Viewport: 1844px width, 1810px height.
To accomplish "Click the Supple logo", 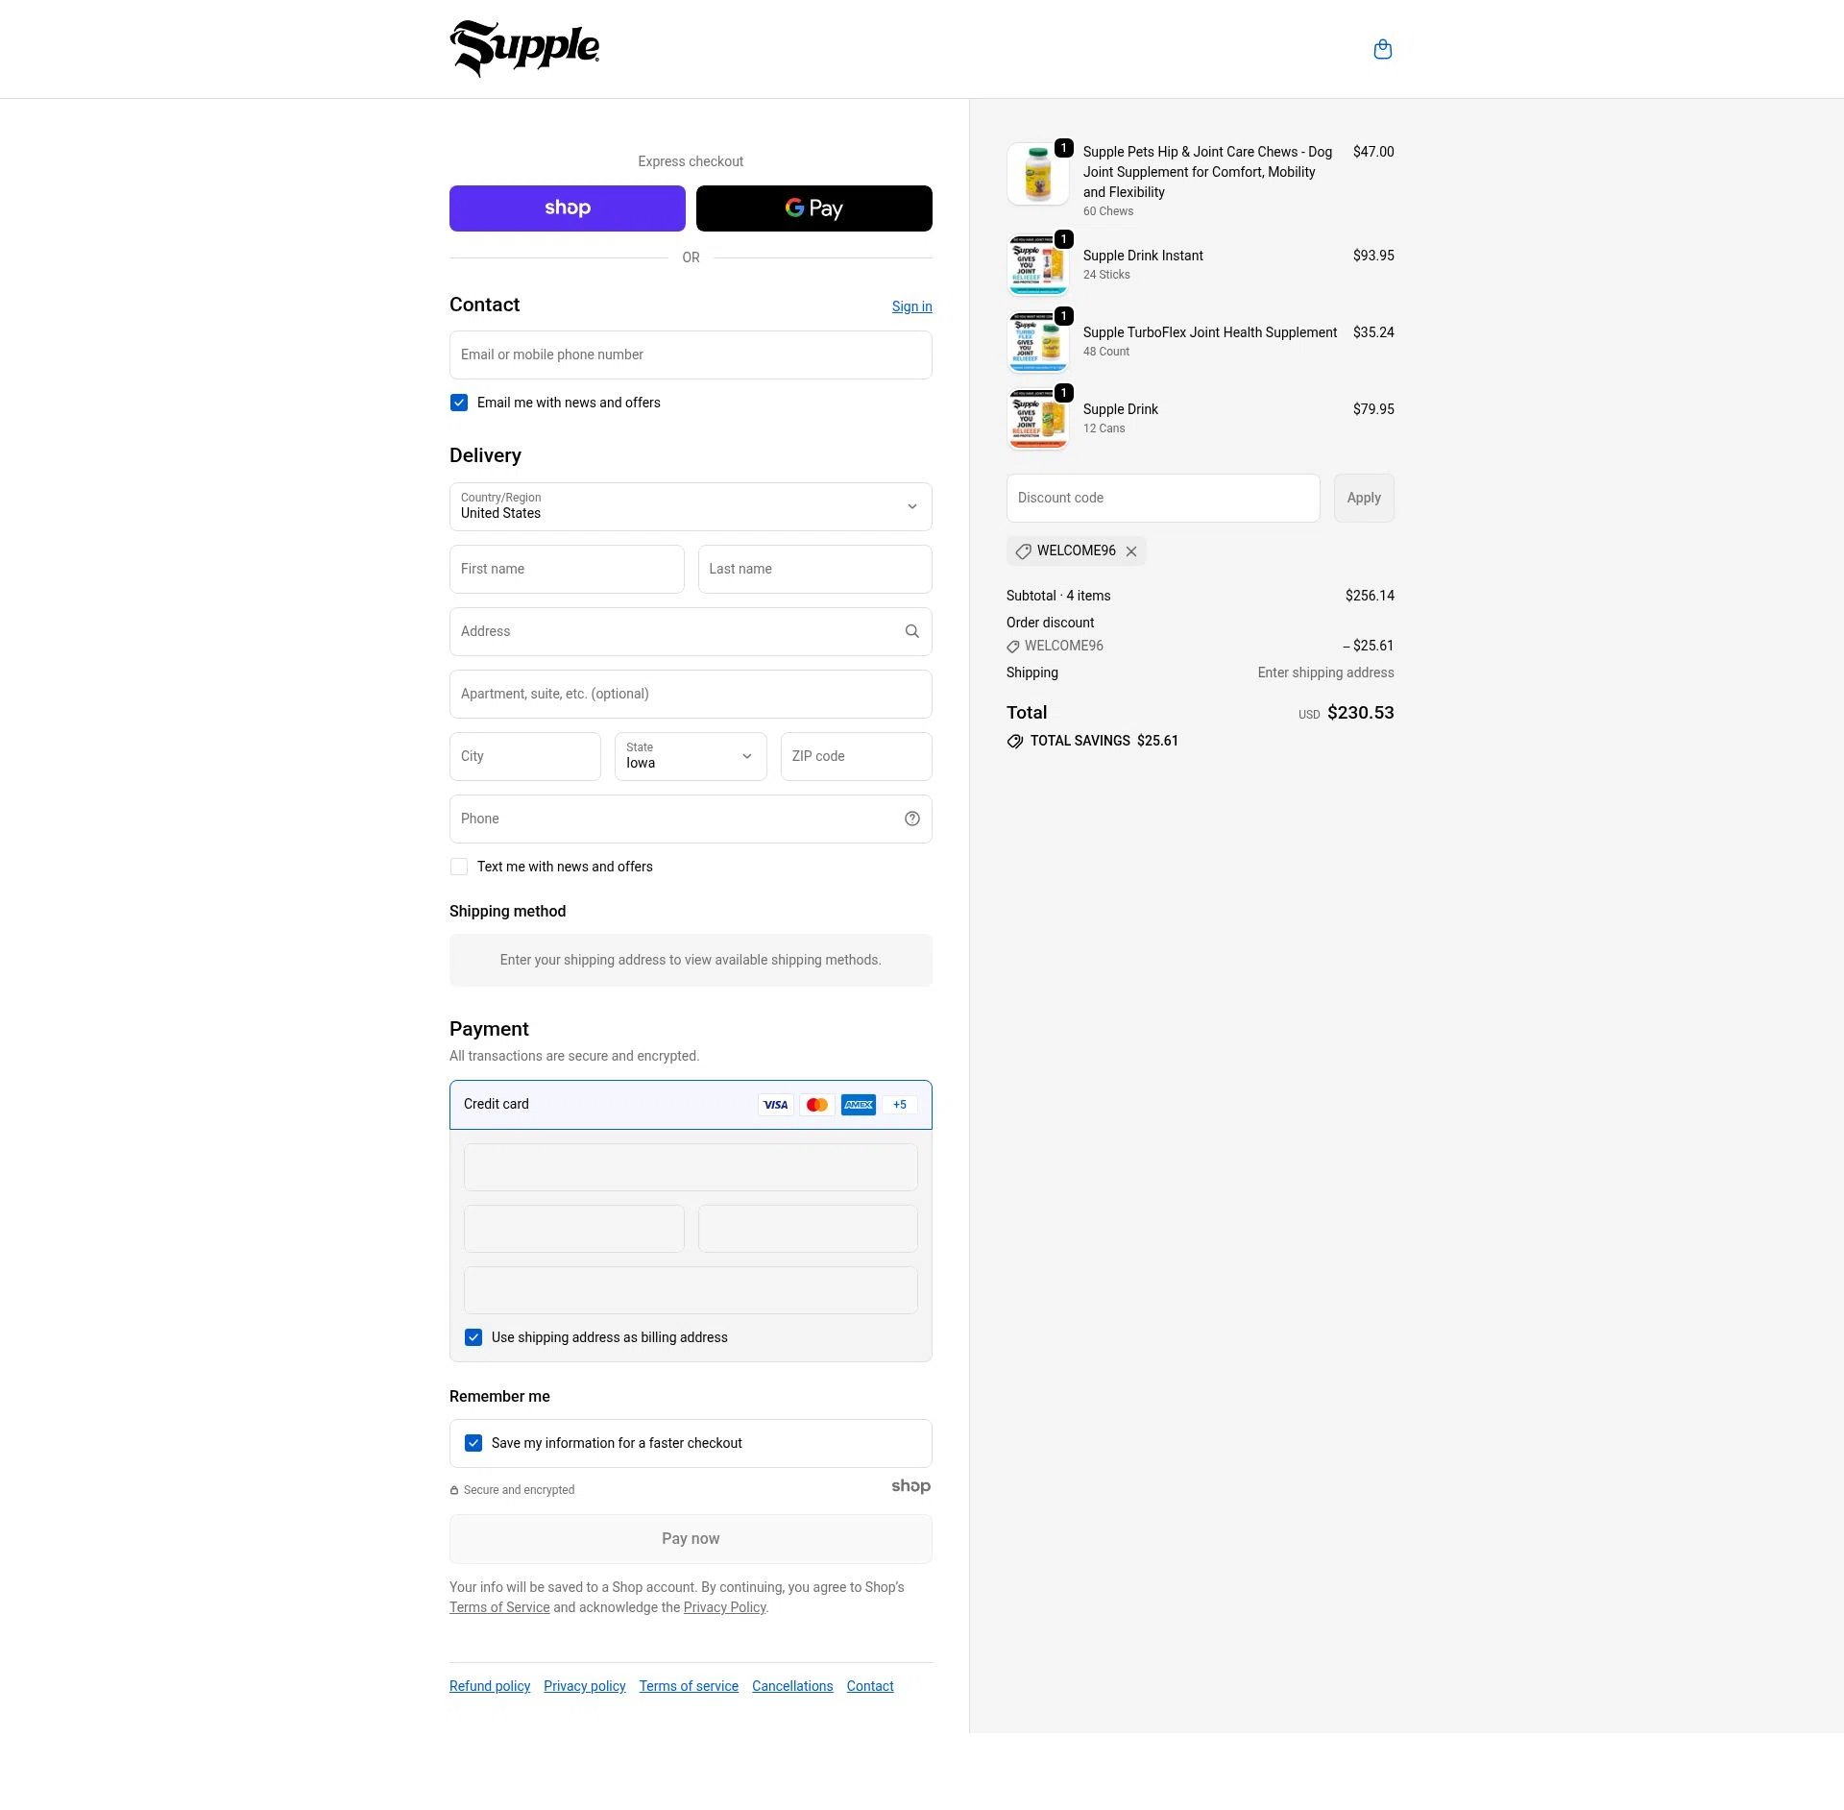I will coord(524,48).
